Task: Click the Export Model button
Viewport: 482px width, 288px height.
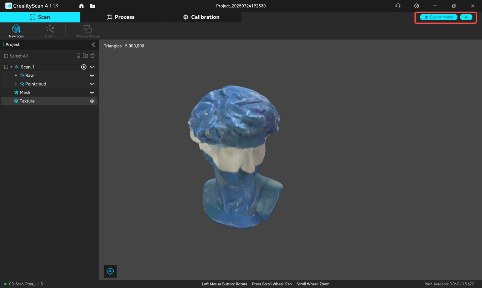Action: pyautogui.click(x=439, y=17)
